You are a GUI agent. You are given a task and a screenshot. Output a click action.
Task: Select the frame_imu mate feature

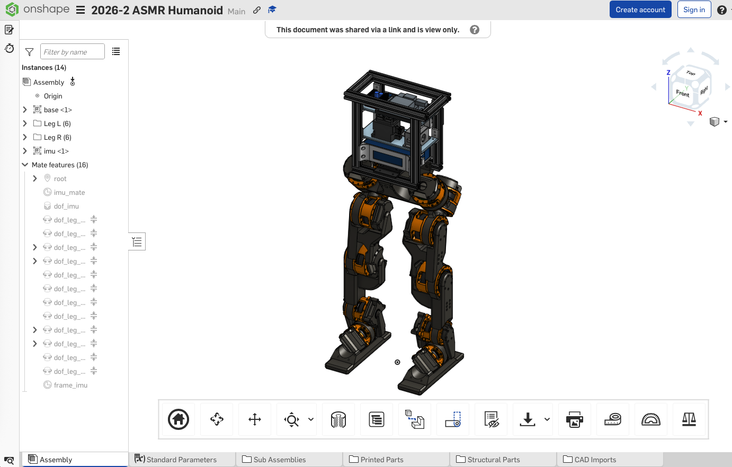(x=70, y=385)
